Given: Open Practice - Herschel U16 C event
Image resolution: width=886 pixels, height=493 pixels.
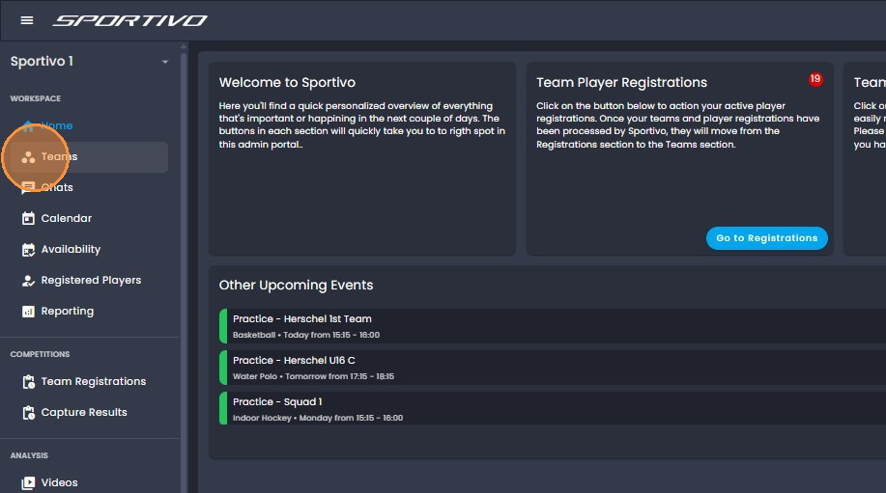Looking at the screenshot, I should 553,368.
